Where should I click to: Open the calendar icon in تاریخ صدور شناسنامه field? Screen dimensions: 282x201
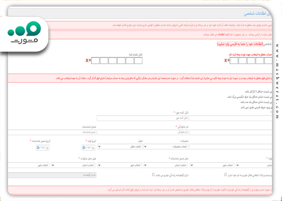pyautogui.click(x=38, y=148)
